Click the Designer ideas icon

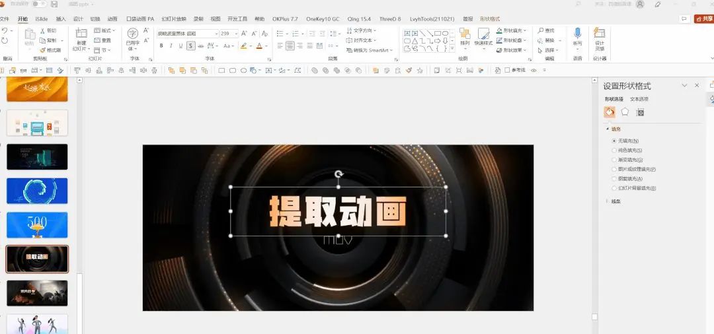(x=600, y=33)
